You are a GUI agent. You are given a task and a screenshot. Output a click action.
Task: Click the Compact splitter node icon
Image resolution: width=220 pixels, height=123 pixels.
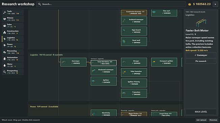[x=154, y=62]
